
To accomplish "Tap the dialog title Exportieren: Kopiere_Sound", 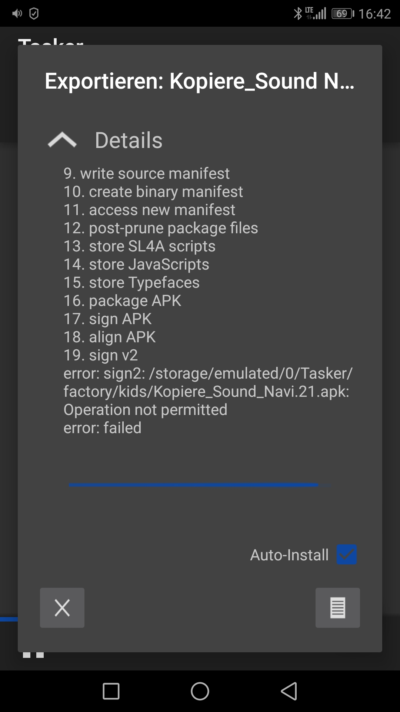I will tap(200, 81).
